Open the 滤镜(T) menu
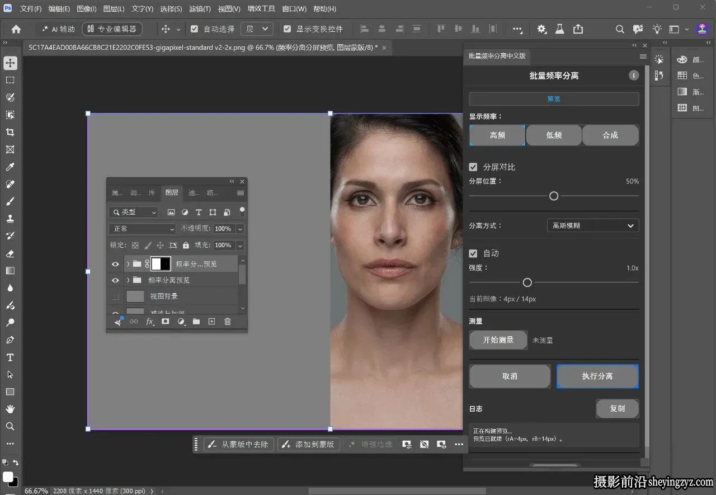Image resolution: width=716 pixels, height=495 pixels. coord(200,9)
